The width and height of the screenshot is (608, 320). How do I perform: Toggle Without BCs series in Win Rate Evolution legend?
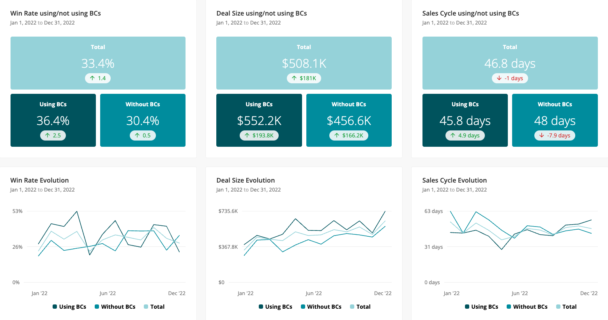coord(115,307)
